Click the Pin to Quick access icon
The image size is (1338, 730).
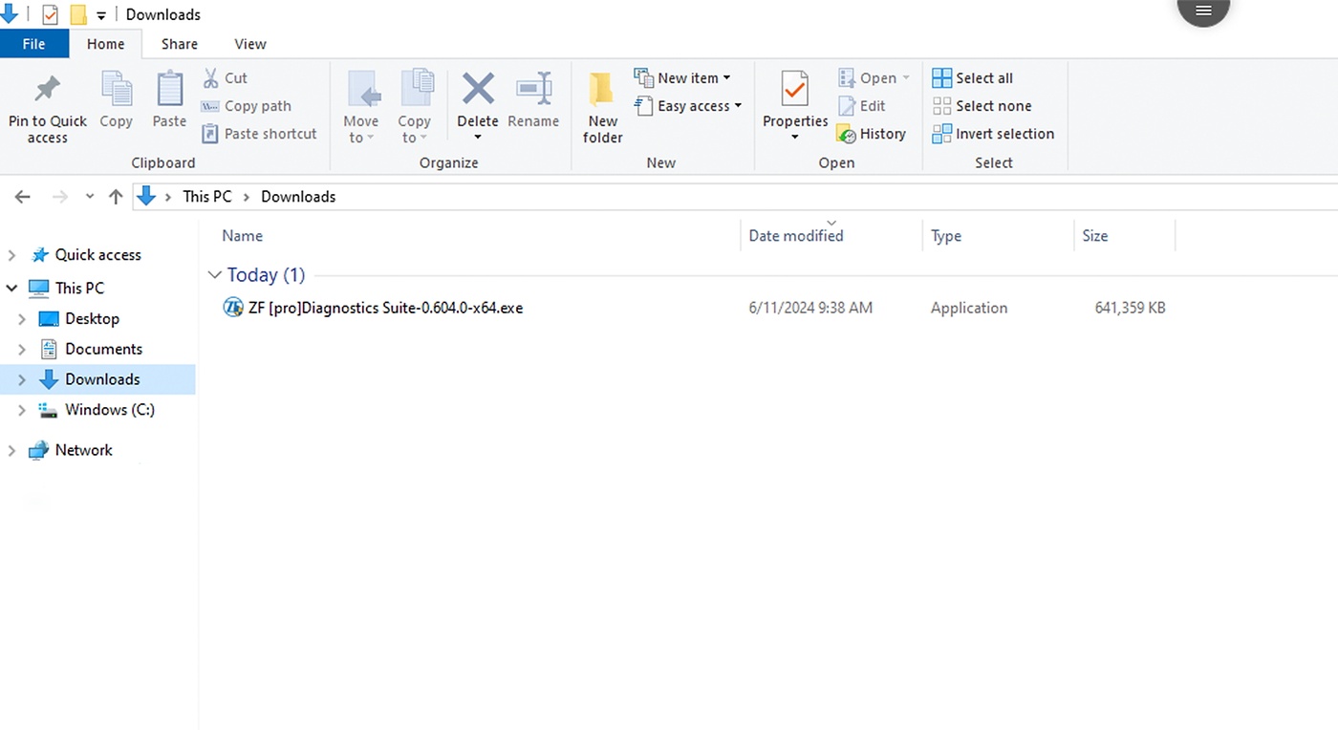(47, 91)
